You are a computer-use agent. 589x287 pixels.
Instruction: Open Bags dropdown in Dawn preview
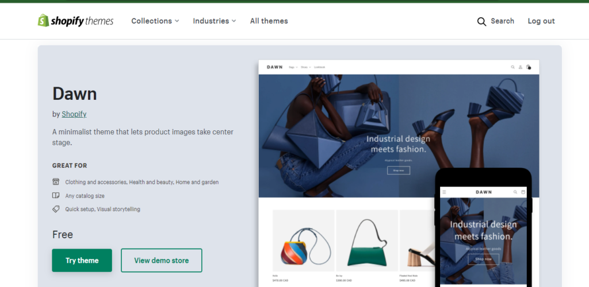click(293, 67)
